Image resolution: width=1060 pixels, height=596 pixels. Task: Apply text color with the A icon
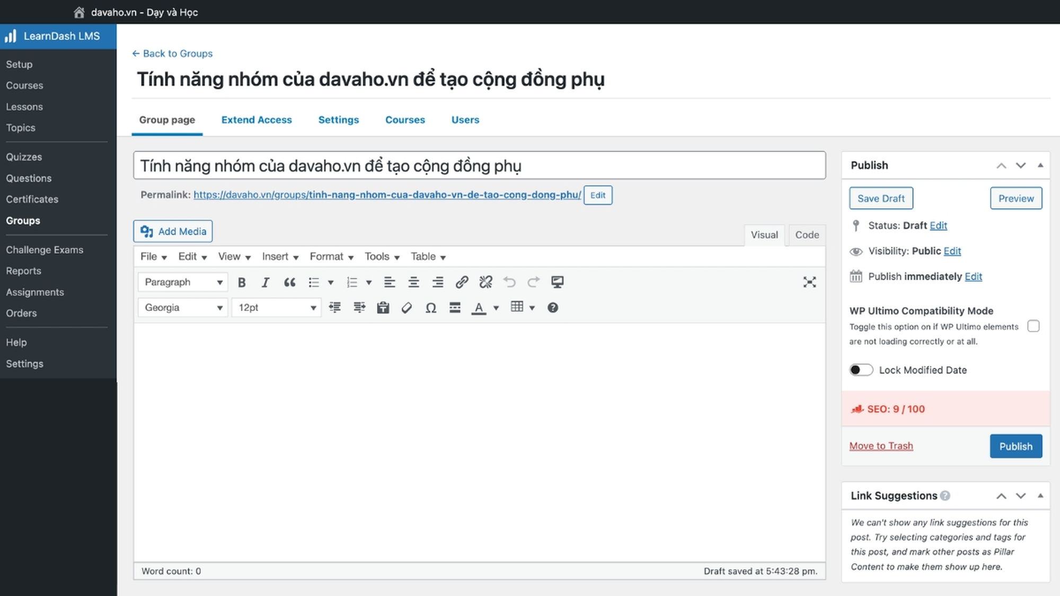coord(479,308)
